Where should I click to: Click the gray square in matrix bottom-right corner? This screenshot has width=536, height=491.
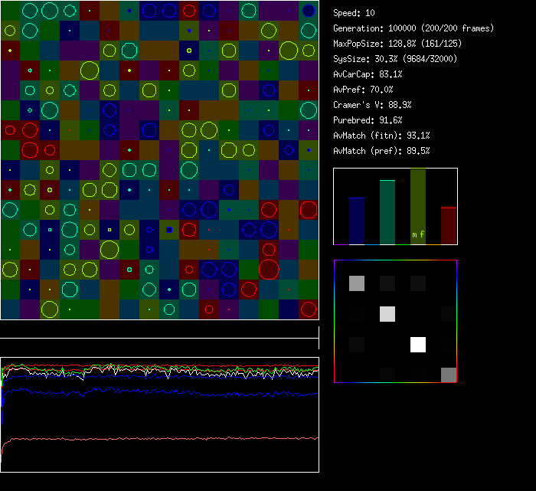coord(449,375)
